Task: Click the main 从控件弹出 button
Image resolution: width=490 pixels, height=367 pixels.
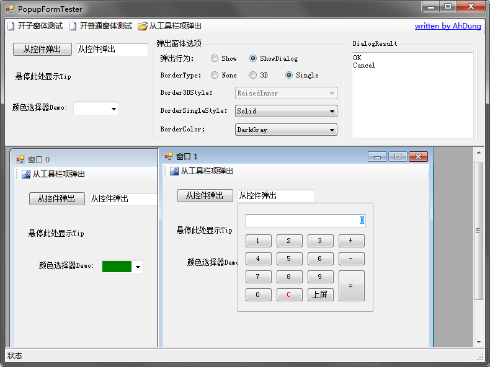Action: [42, 50]
